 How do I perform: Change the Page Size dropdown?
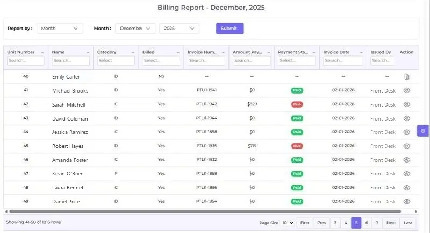(x=288, y=223)
